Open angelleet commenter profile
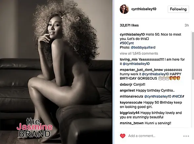Viewport: 194px width, 144px height. click(x=127, y=90)
